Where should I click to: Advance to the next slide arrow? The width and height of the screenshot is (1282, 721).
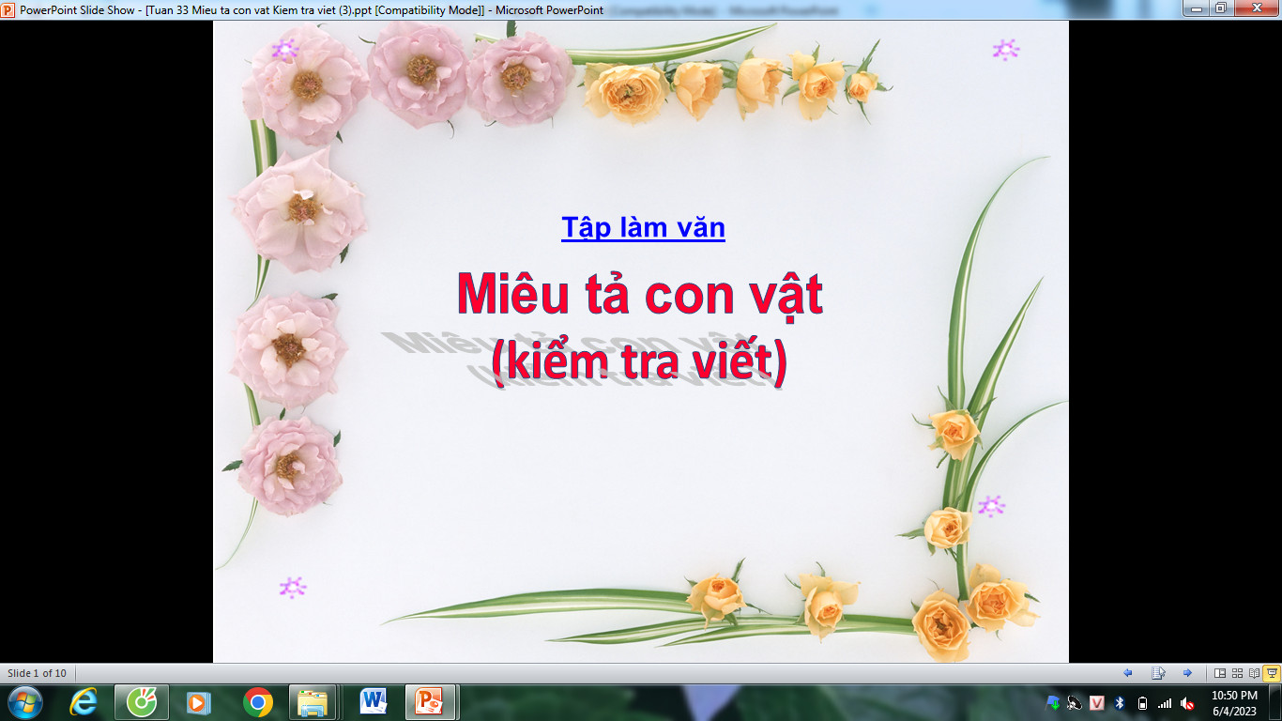(x=1187, y=673)
